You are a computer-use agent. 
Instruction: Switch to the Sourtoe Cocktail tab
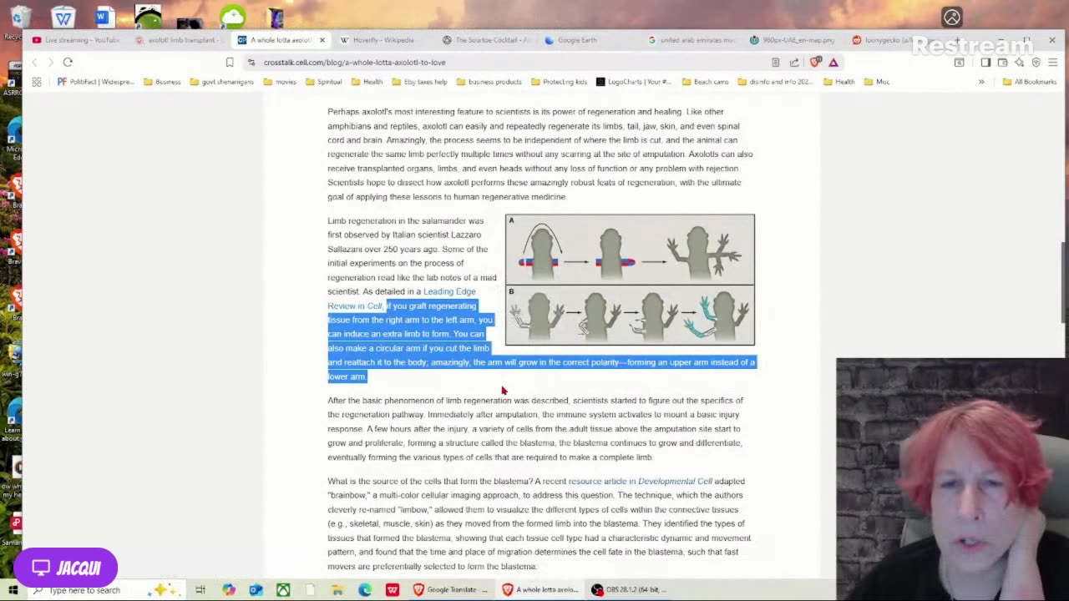pyautogui.click(x=487, y=40)
